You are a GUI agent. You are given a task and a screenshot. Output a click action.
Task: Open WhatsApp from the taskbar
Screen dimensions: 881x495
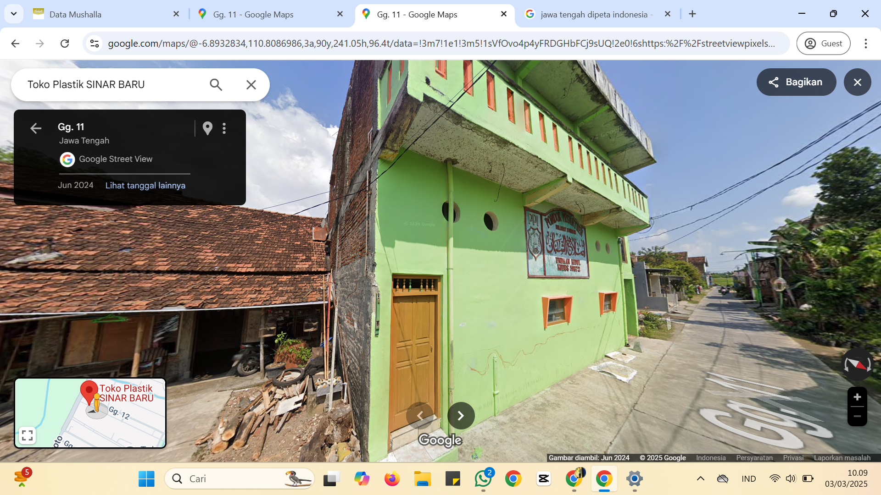point(483,479)
